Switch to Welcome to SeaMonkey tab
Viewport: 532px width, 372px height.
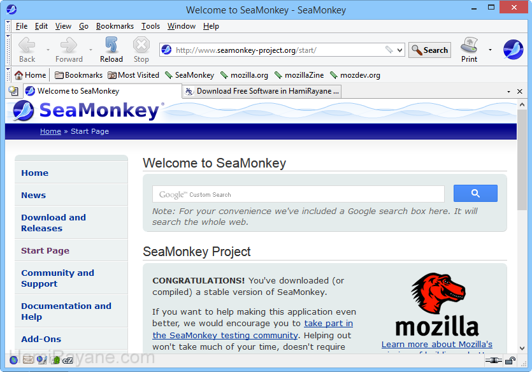(x=103, y=91)
